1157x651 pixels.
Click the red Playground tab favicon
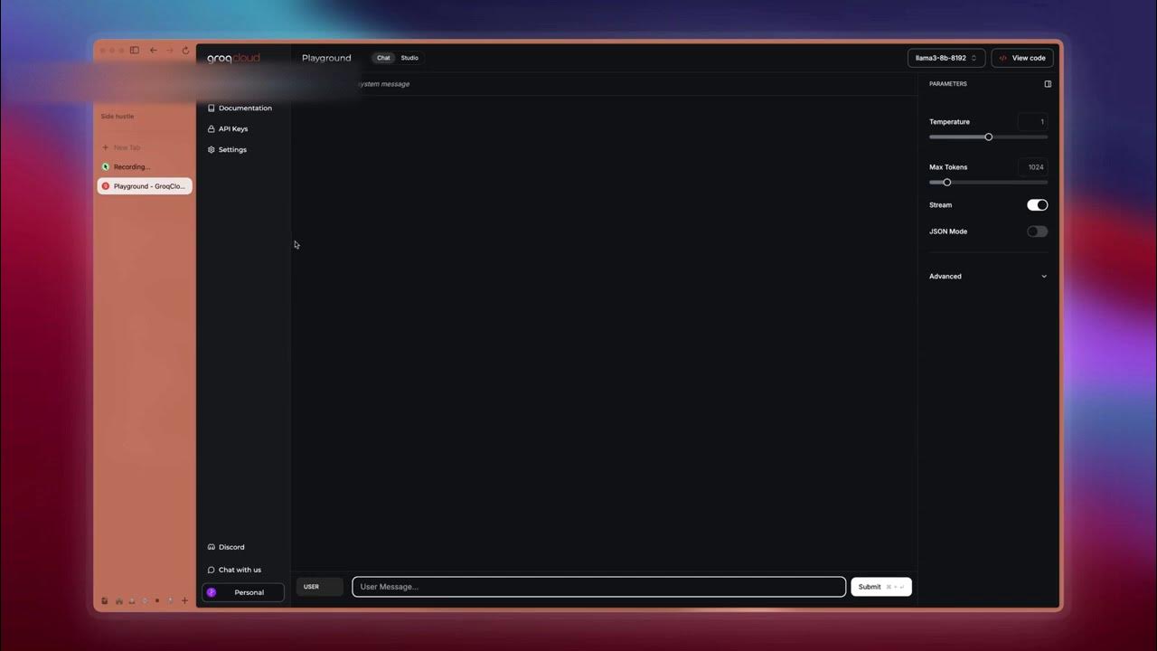[x=106, y=186]
